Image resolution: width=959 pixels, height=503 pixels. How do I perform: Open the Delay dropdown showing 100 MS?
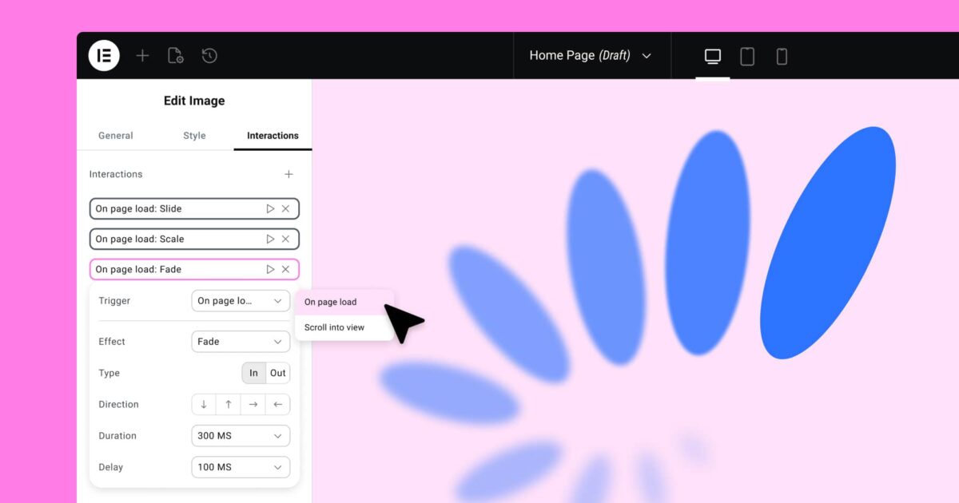pos(241,467)
